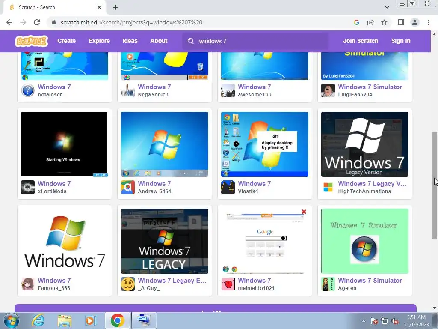Click Sign in
The width and height of the screenshot is (438, 329).
coord(401,41)
